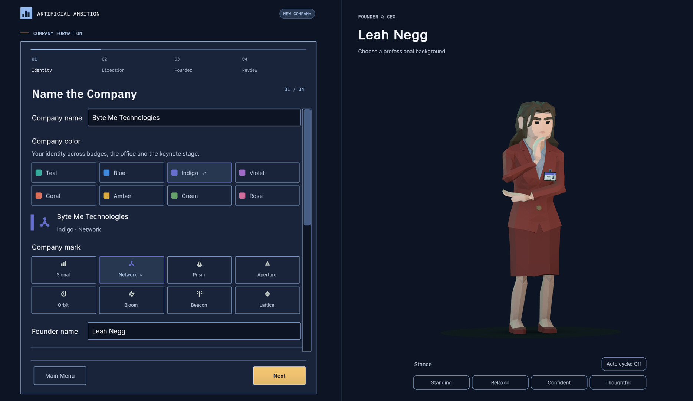Click the Artificial Ambition bar-chart logo

pyautogui.click(x=26, y=13)
